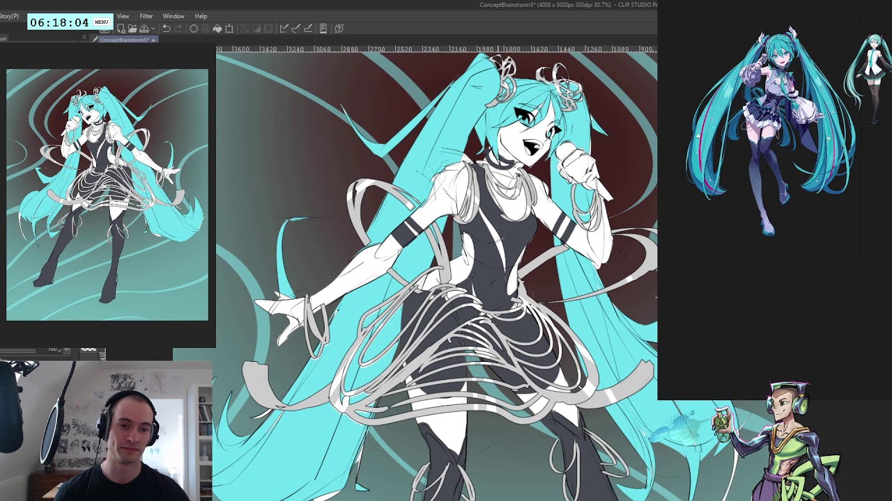Screen dimensions: 892x501
Task: Click the Redo arrow icon
Action: point(178,29)
